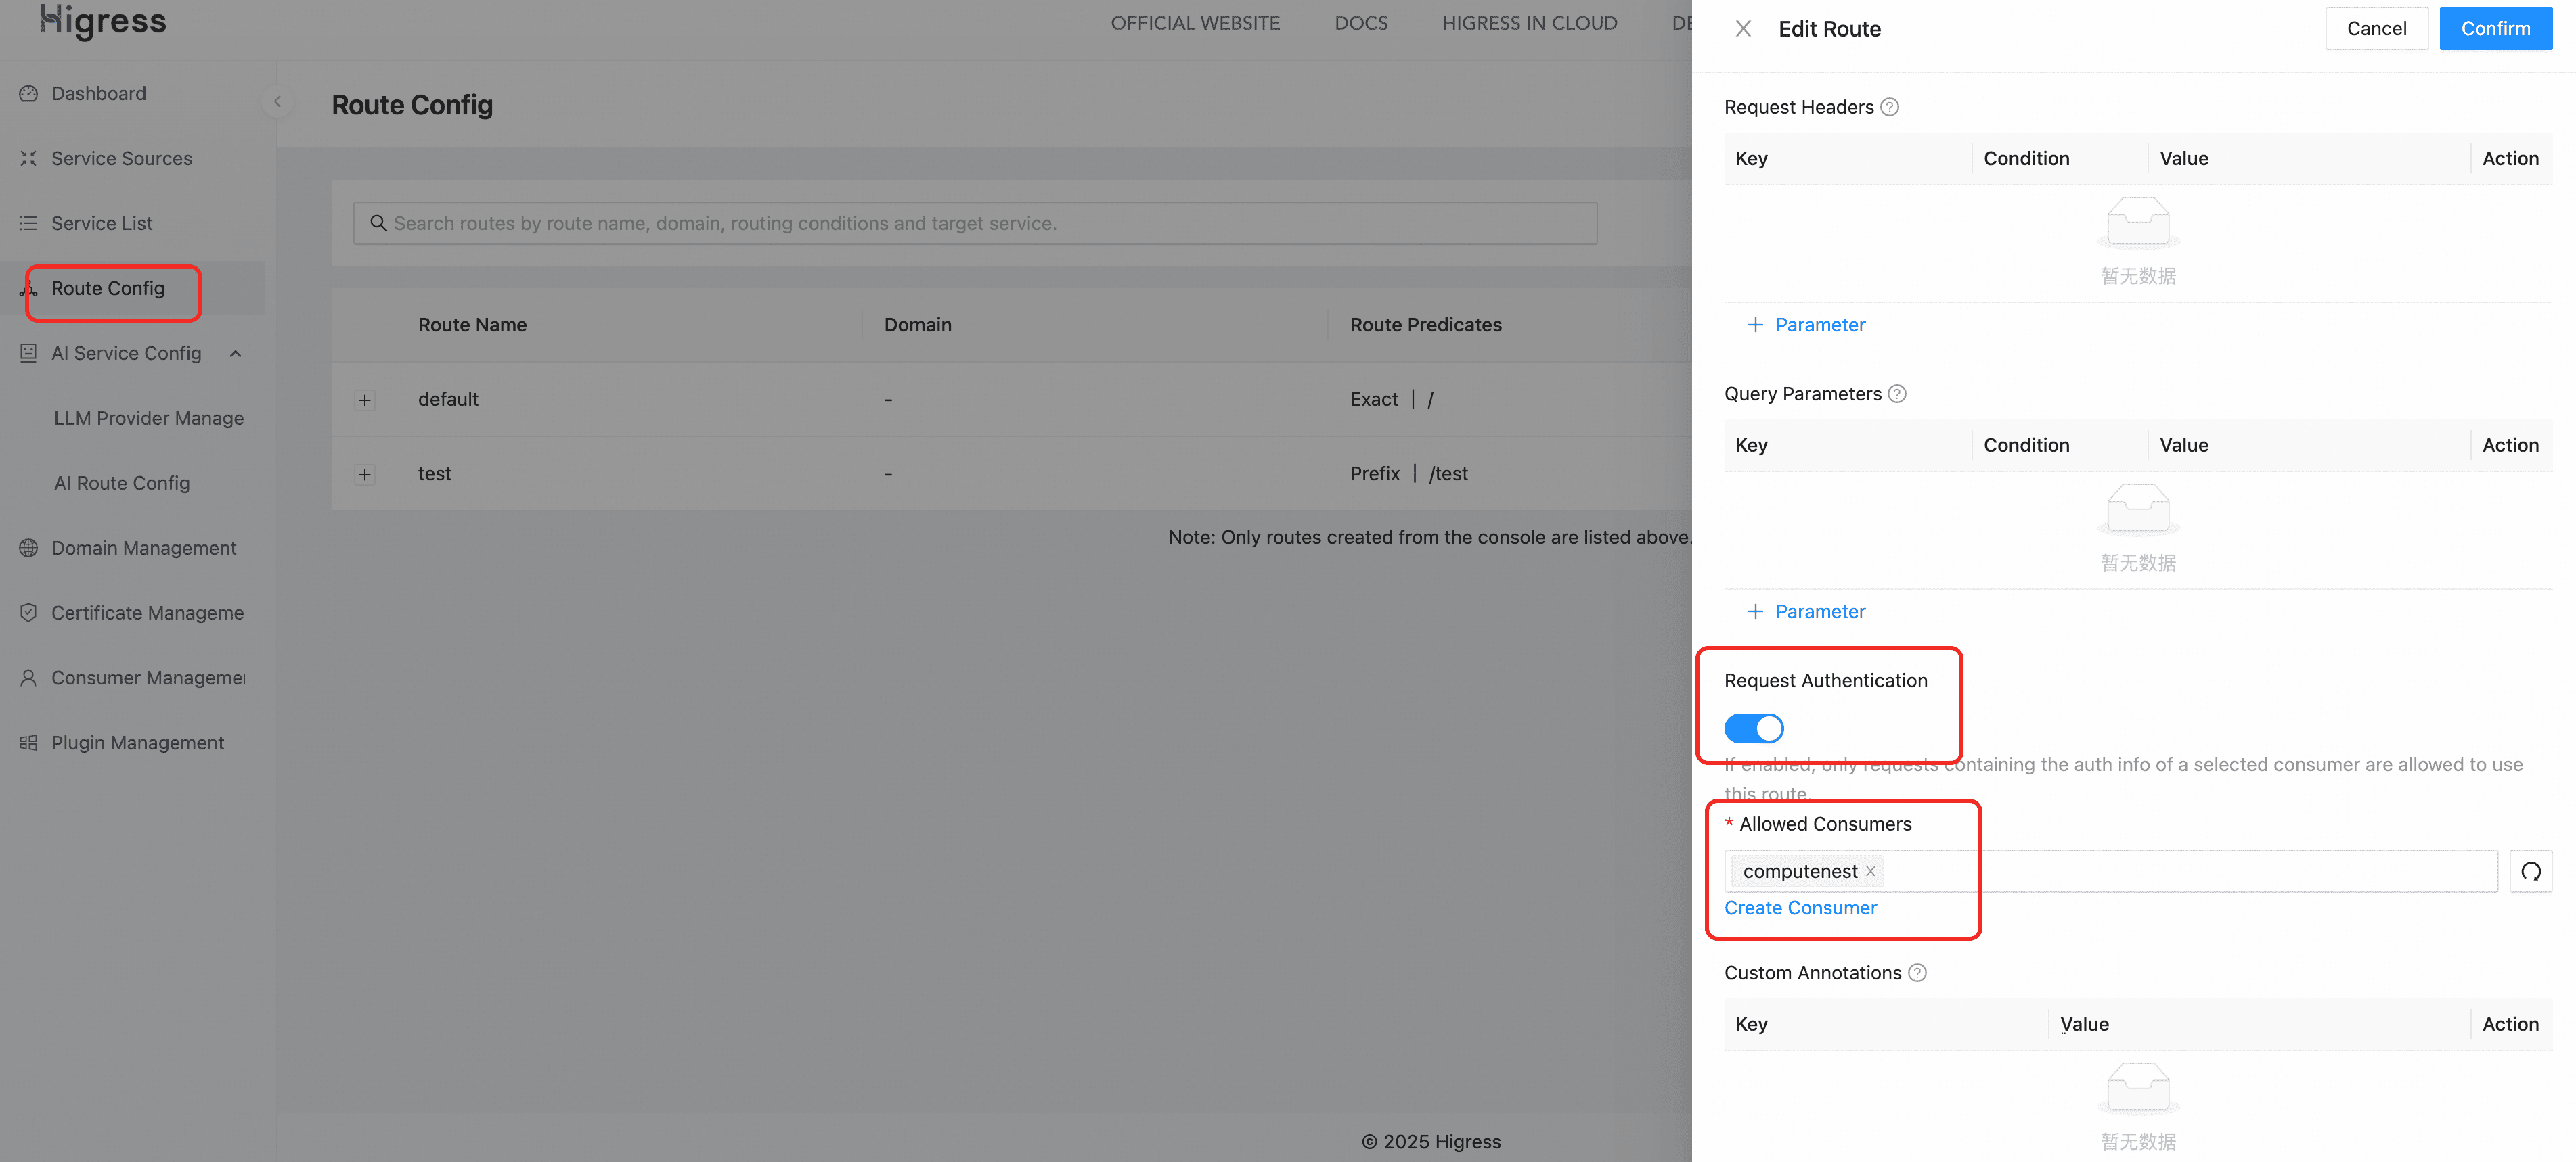Screen dimensions: 2576x1162
Task: Open the Allowed Consumers dropdown
Action: point(2110,871)
